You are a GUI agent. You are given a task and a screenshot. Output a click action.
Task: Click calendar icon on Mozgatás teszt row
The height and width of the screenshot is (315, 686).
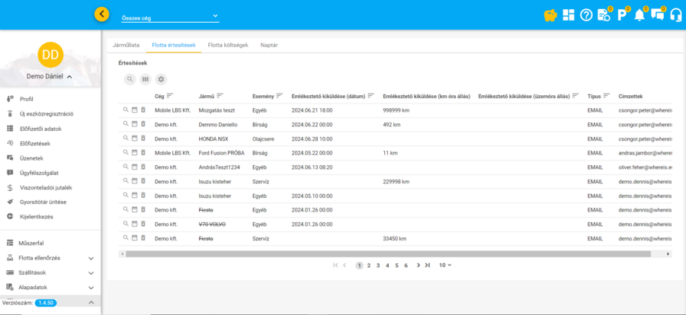(x=134, y=110)
